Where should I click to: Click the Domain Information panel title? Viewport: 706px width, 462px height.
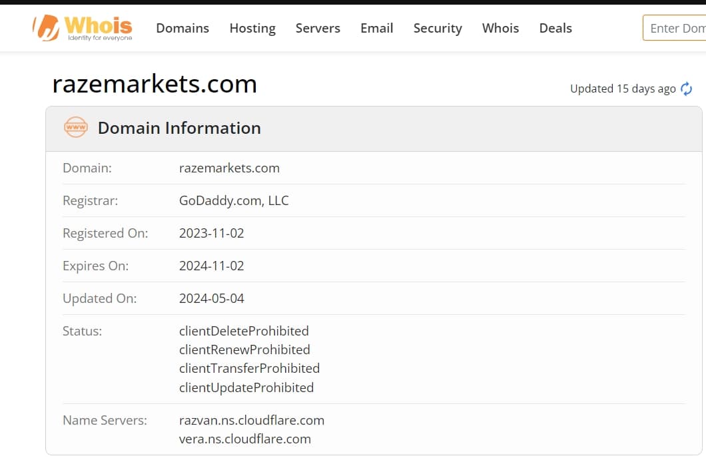click(179, 128)
